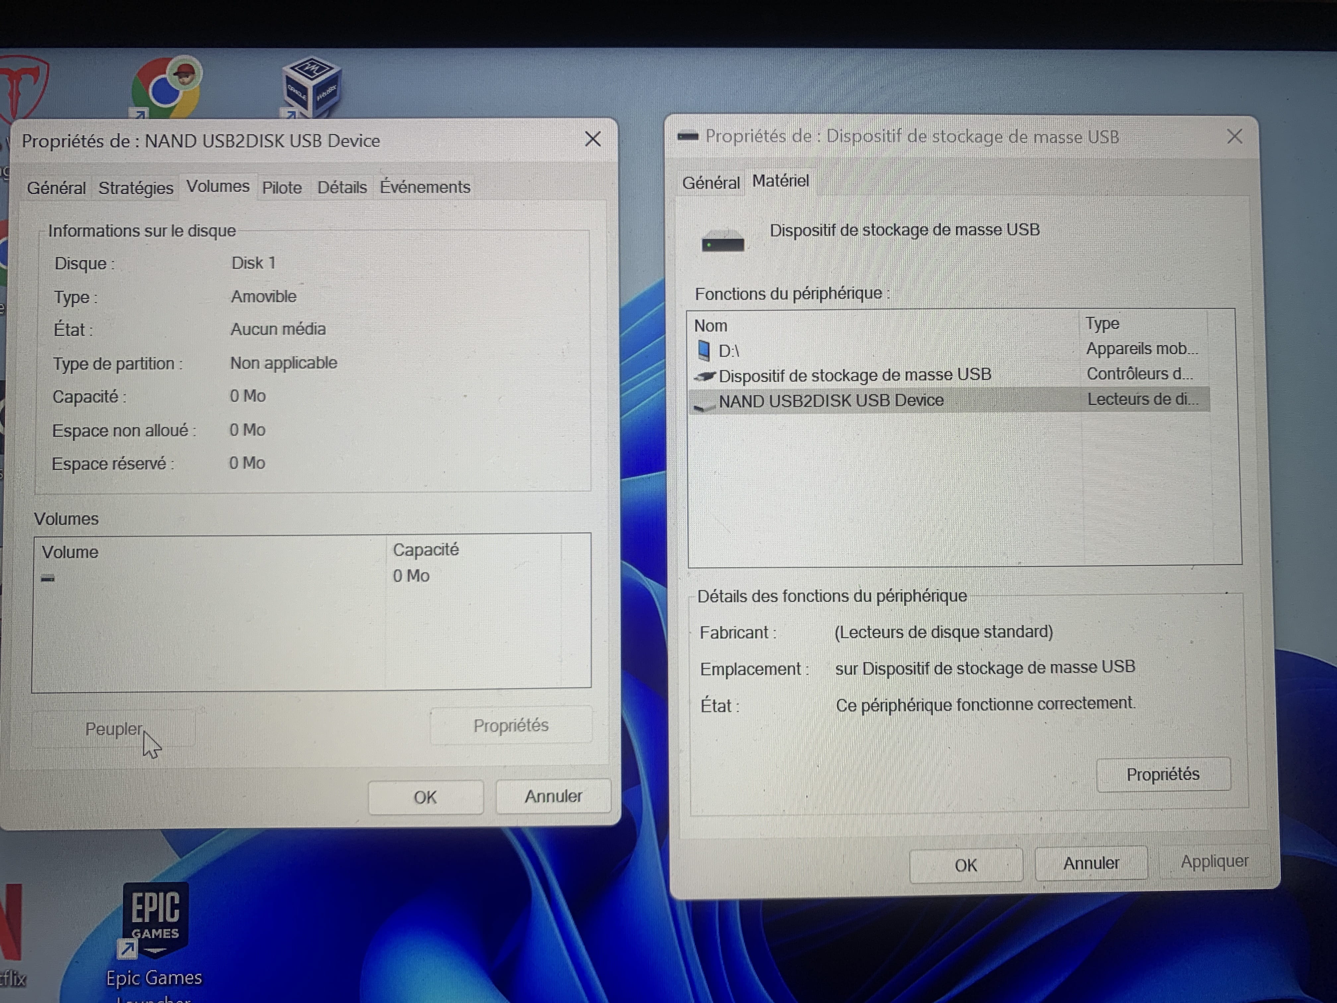Open the Stratégies tab
This screenshot has width=1337, height=1003.
click(x=135, y=188)
